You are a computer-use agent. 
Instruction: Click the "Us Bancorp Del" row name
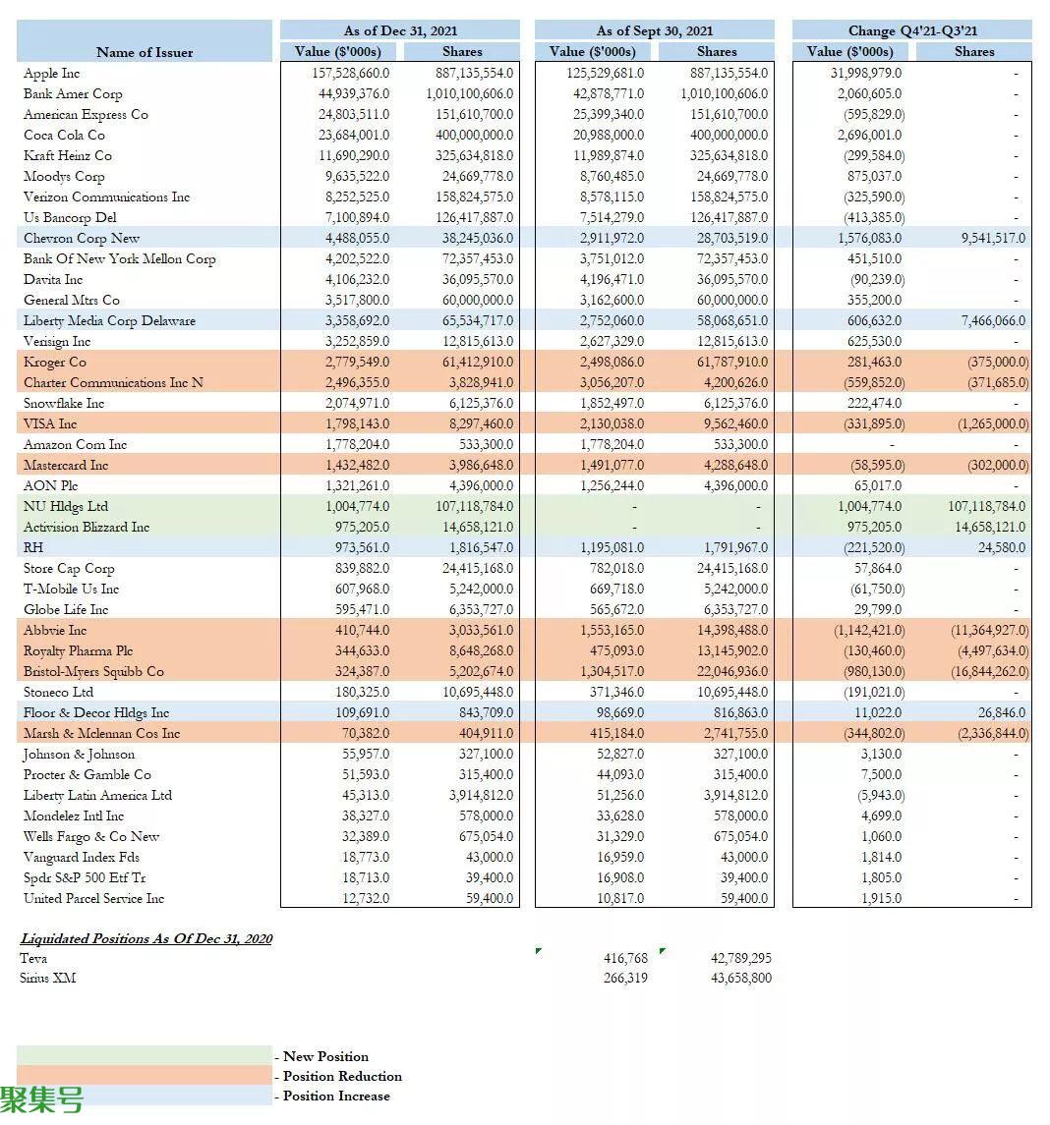[70, 217]
